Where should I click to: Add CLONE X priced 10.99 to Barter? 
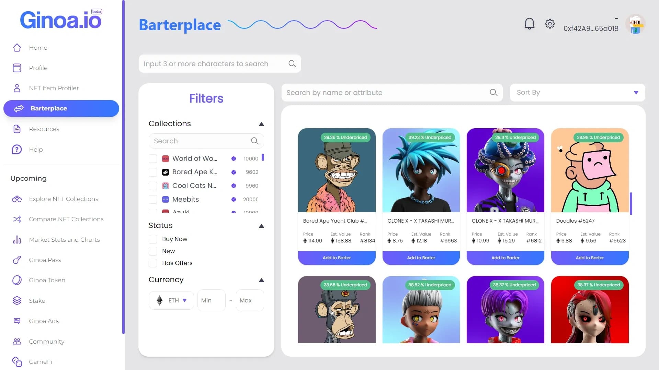click(x=505, y=258)
